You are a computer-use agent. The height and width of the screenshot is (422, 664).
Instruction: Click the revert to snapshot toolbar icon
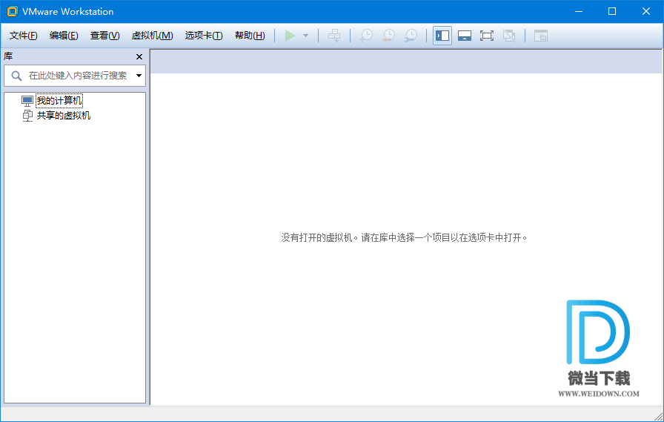(388, 36)
